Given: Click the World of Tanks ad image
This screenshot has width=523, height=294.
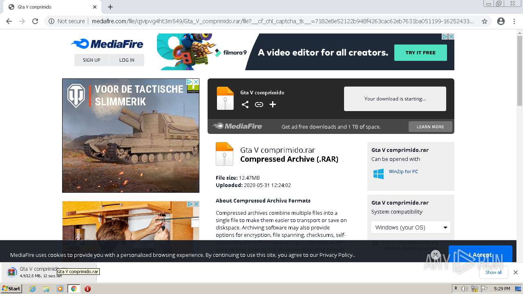Looking at the screenshot, I should tap(131, 136).
